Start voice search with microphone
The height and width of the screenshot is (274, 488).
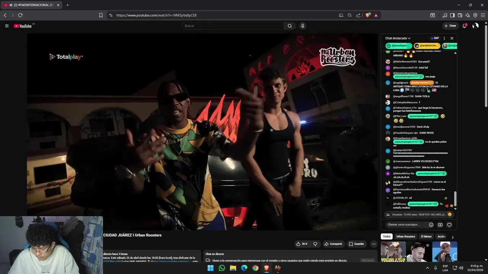point(303,26)
